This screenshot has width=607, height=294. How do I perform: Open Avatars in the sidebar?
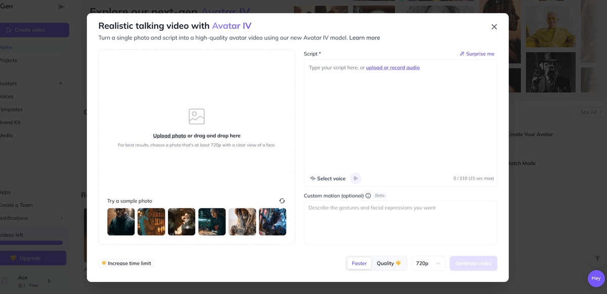(x=9, y=83)
